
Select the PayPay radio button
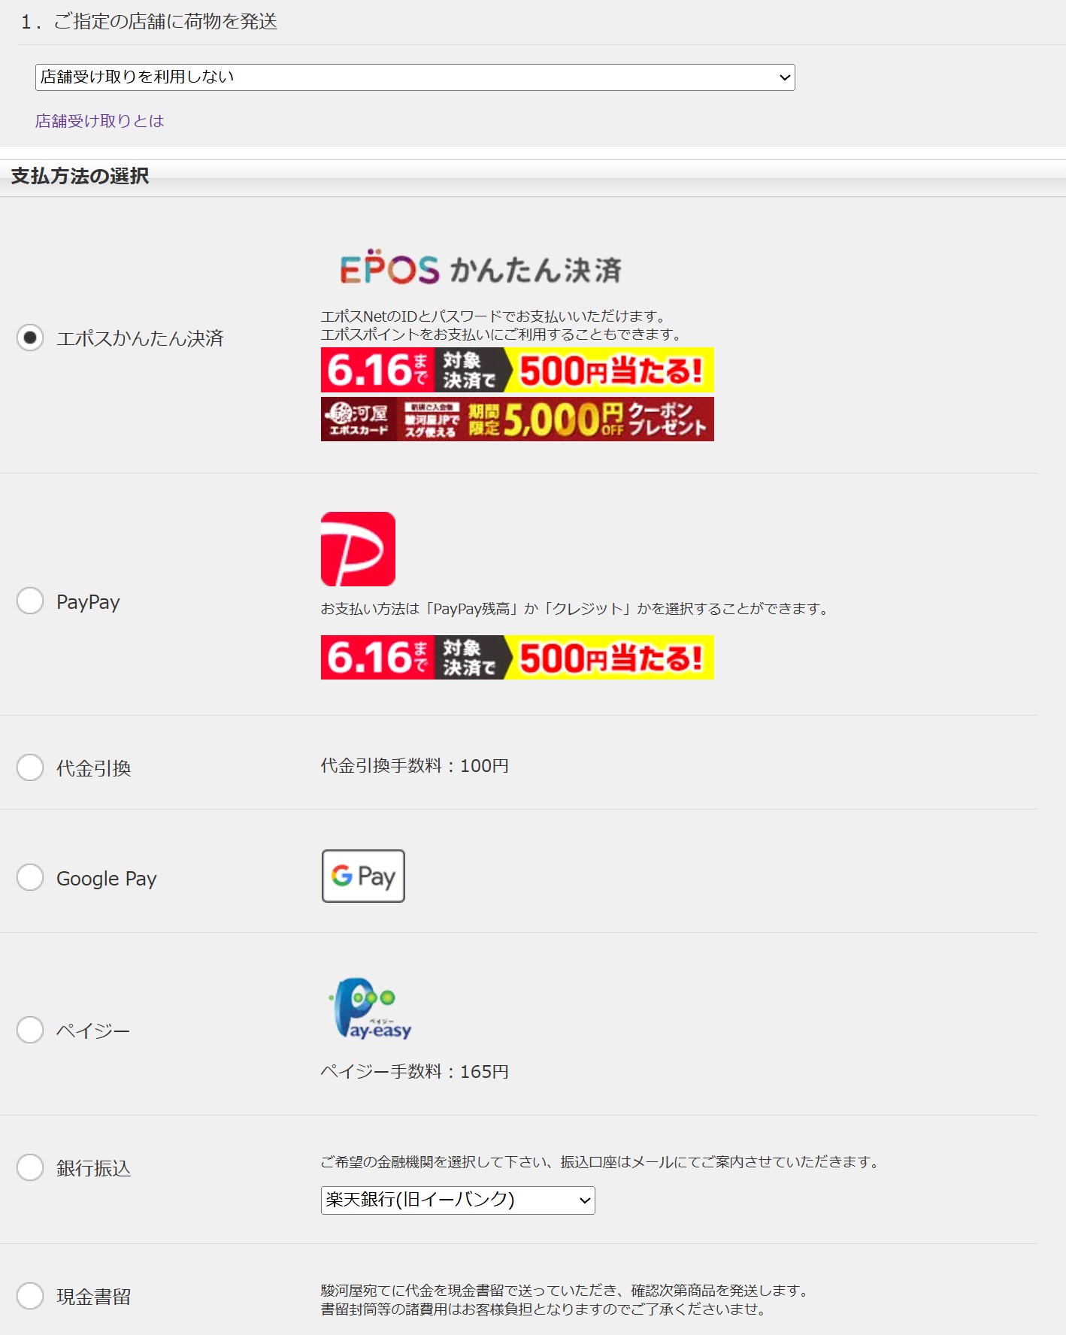(x=30, y=601)
